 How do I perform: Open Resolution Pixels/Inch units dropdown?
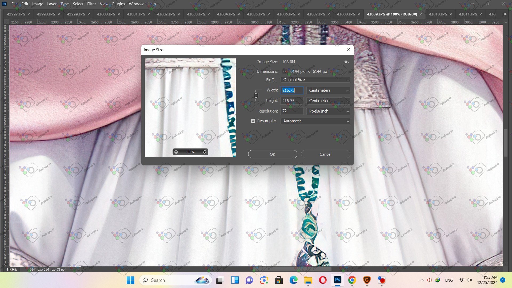pyautogui.click(x=328, y=111)
